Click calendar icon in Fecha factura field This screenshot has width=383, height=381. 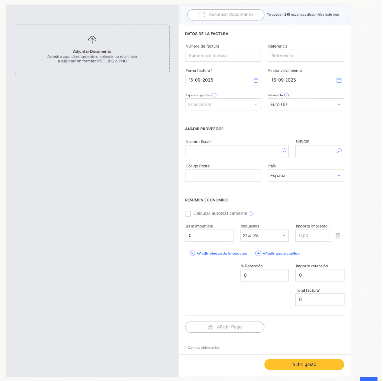255,80
